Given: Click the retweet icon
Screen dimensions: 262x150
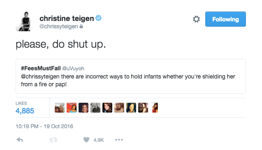Looking at the screenshot, I should point(53,140).
